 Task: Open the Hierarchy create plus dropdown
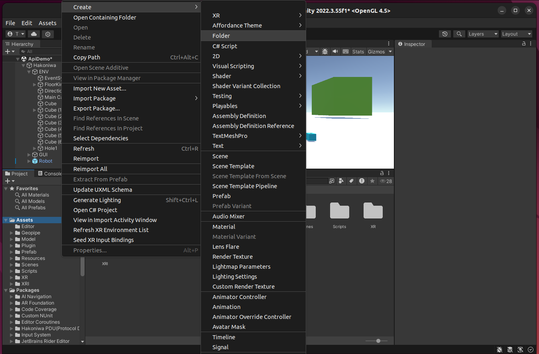(x=10, y=51)
